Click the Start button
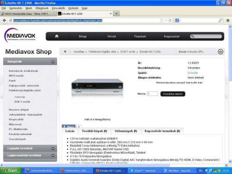Viewport: 232px width, 174px height. pos(10,171)
